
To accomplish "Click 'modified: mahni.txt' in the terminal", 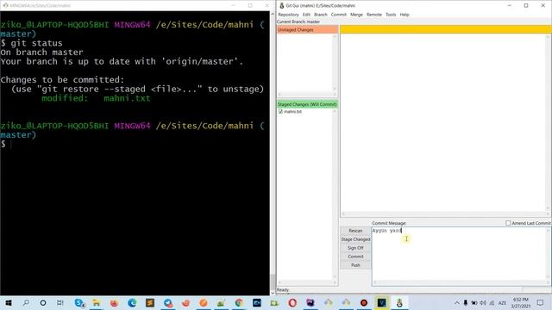I will tap(96, 98).
